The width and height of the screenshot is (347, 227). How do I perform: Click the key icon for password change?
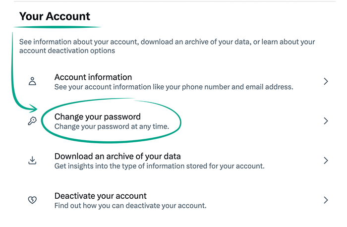32,121
